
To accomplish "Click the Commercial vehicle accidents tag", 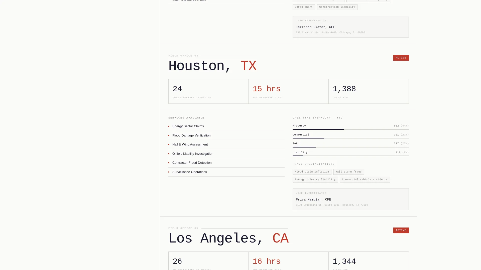I will point(365,179).
